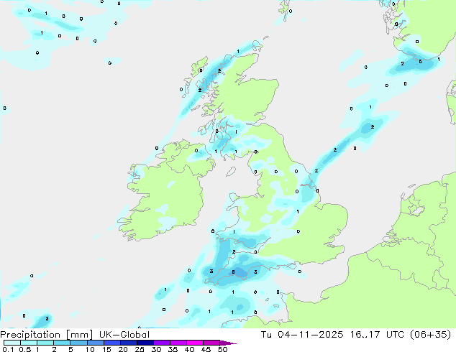Screen dimensions: 456x352
Task: Click the '45' legend scale label
Action: coord(206,349)
